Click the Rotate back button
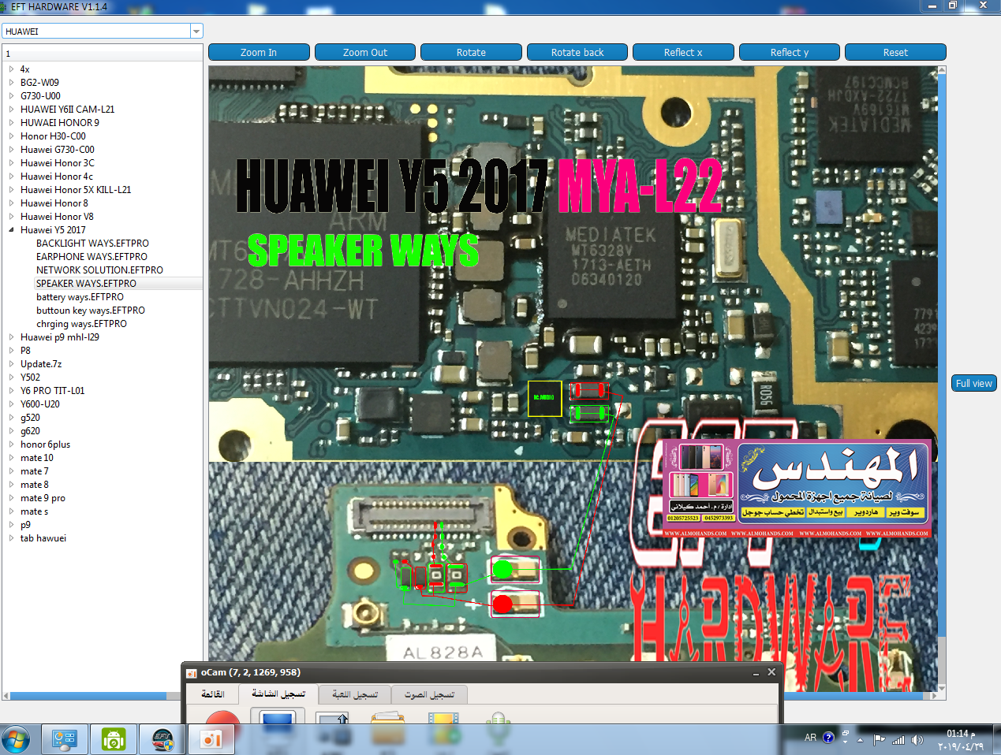The width and height of the screenshot is (1001, 755). [x=577, y=52]
